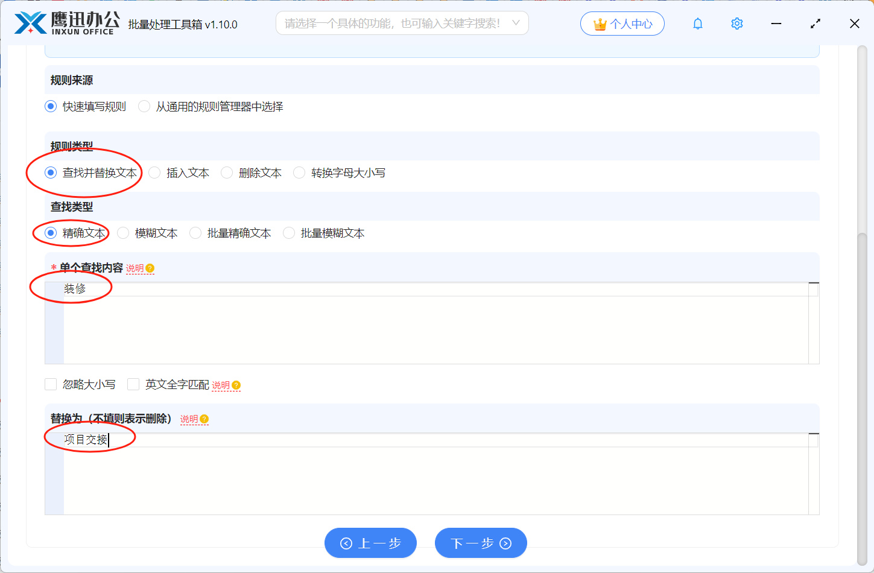Image resolution: width=874 pixels, height=573 pixels.
Task: Select 从通用的规则管理器中选择 option
Action: 144,106
